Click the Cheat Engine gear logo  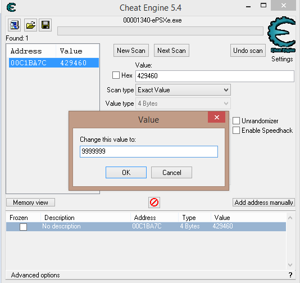click(282, 34)
